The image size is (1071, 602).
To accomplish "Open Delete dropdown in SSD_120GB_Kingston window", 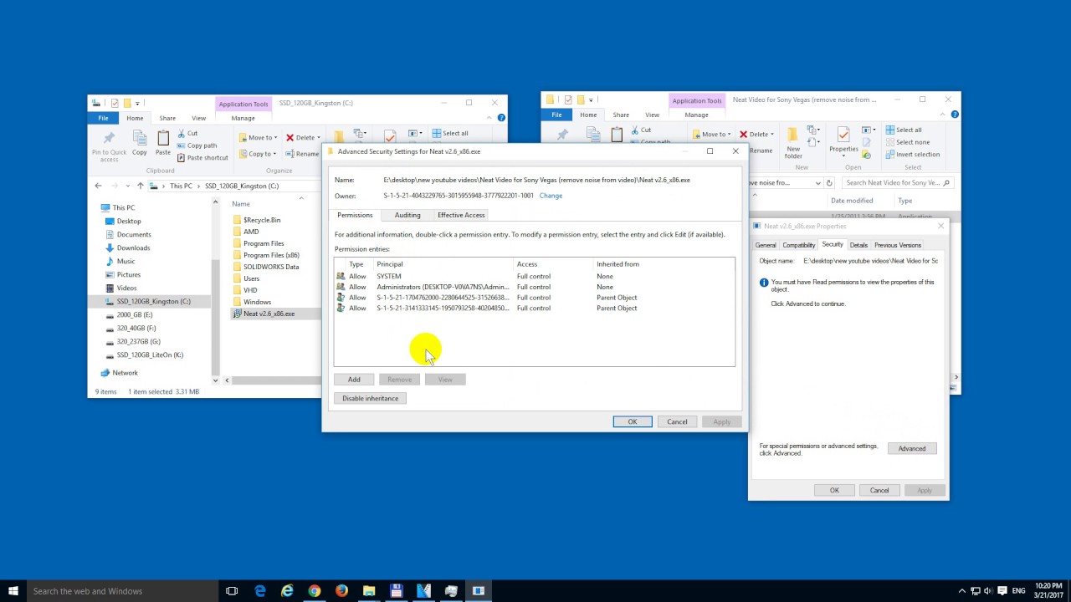I will click(302, 137).
